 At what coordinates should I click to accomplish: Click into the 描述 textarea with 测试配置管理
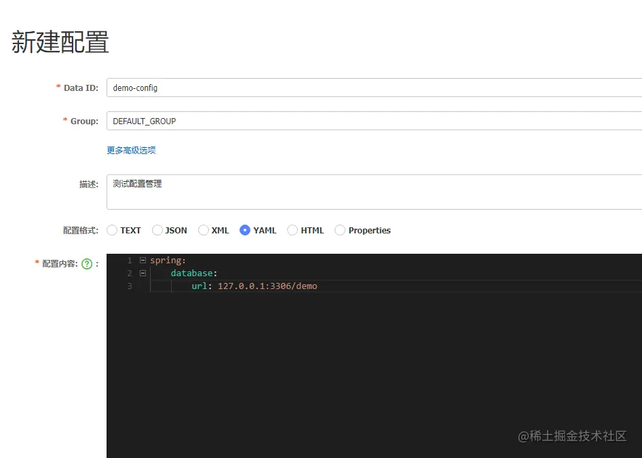coord(374,192)
